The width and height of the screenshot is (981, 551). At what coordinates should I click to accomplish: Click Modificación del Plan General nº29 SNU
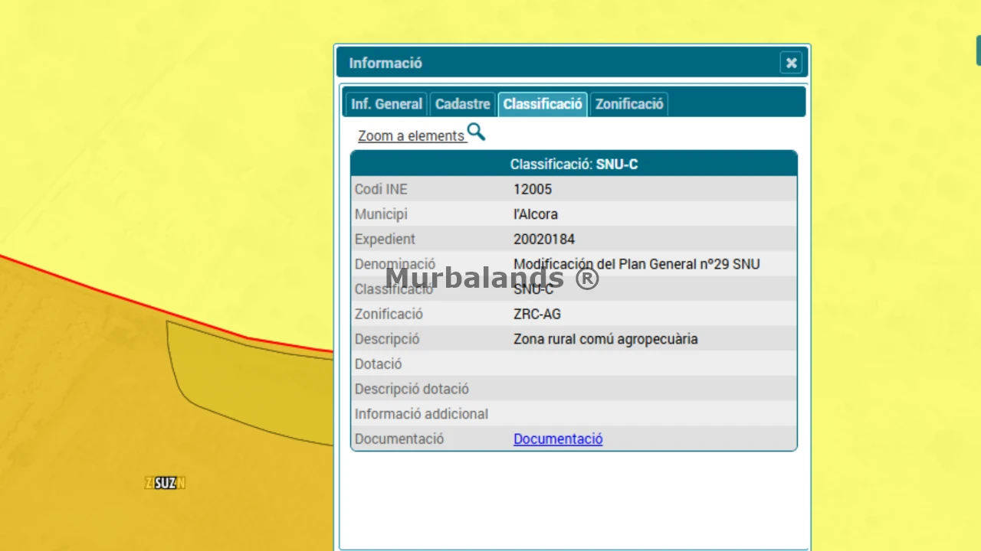click(x=637, y=264)
